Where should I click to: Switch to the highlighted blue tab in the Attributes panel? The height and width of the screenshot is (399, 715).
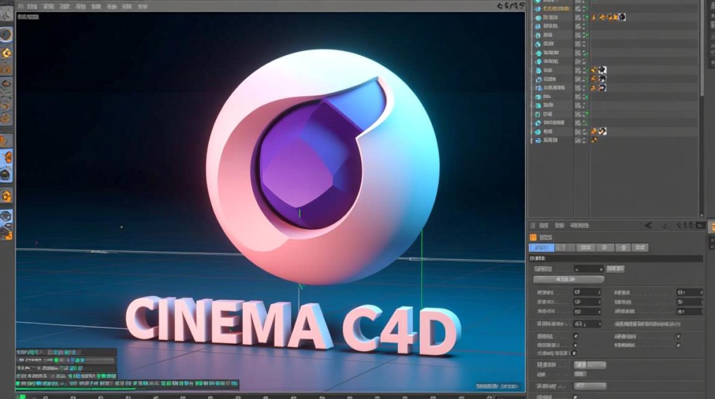tap(543, 247)
